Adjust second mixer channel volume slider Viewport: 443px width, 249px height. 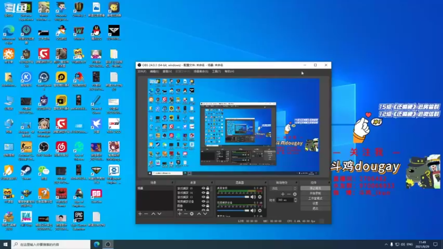(x=233, y=210)
